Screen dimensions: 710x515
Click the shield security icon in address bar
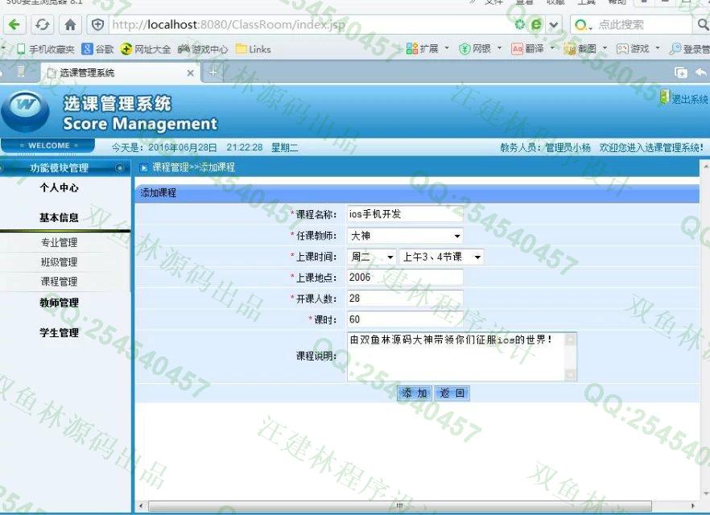tap(98, 24)
